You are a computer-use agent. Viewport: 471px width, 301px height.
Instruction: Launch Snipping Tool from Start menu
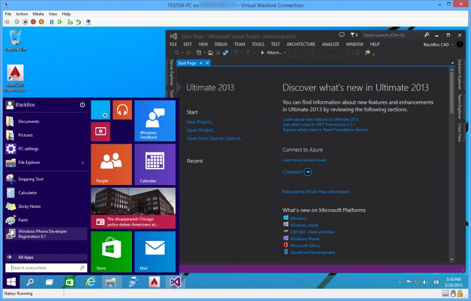[46, 179]
